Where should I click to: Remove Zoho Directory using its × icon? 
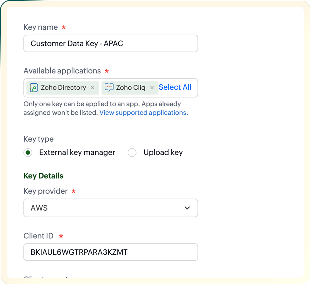click(93, 88)
